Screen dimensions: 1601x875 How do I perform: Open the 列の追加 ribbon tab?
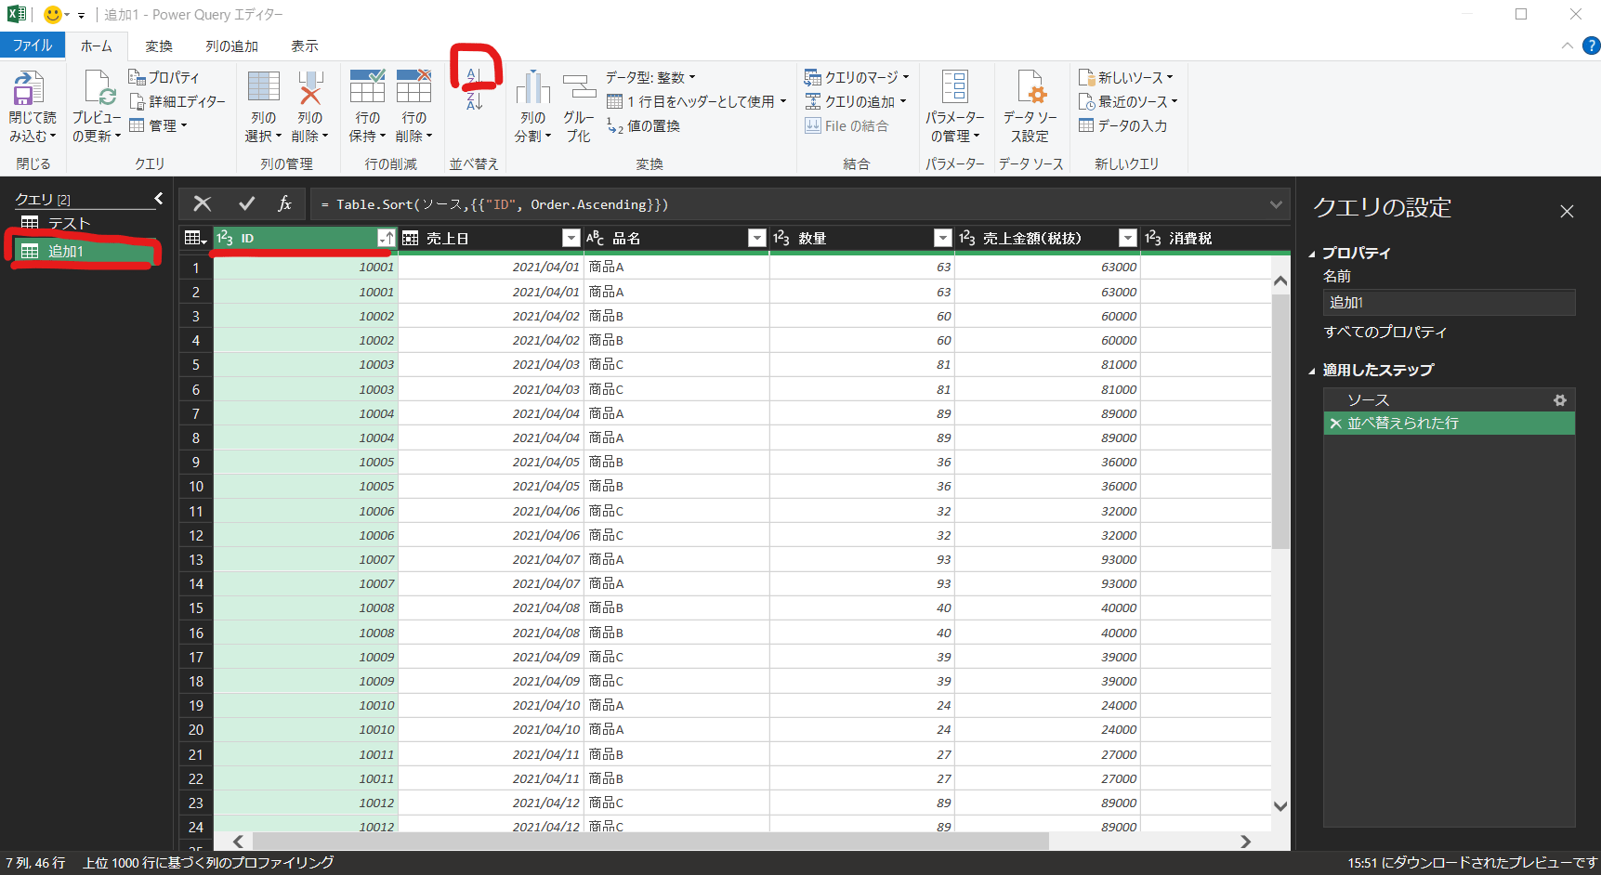point(231,46)
